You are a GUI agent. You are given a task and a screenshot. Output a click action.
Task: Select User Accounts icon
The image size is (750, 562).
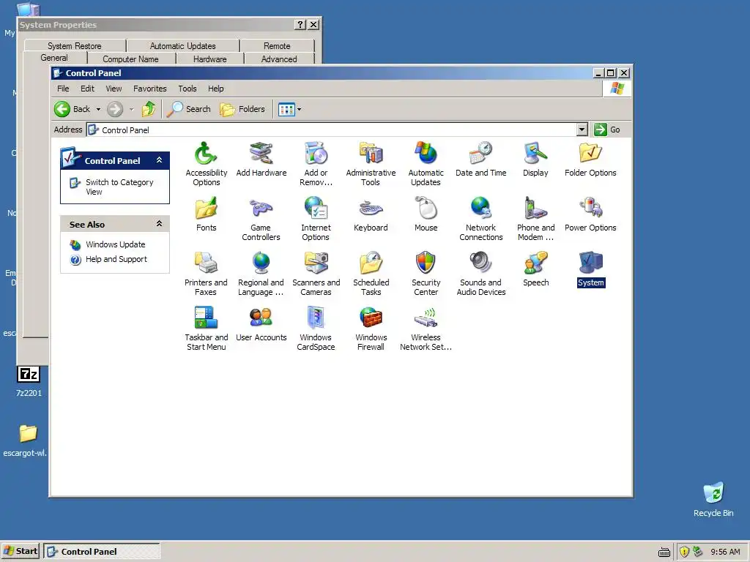(261, 324)
